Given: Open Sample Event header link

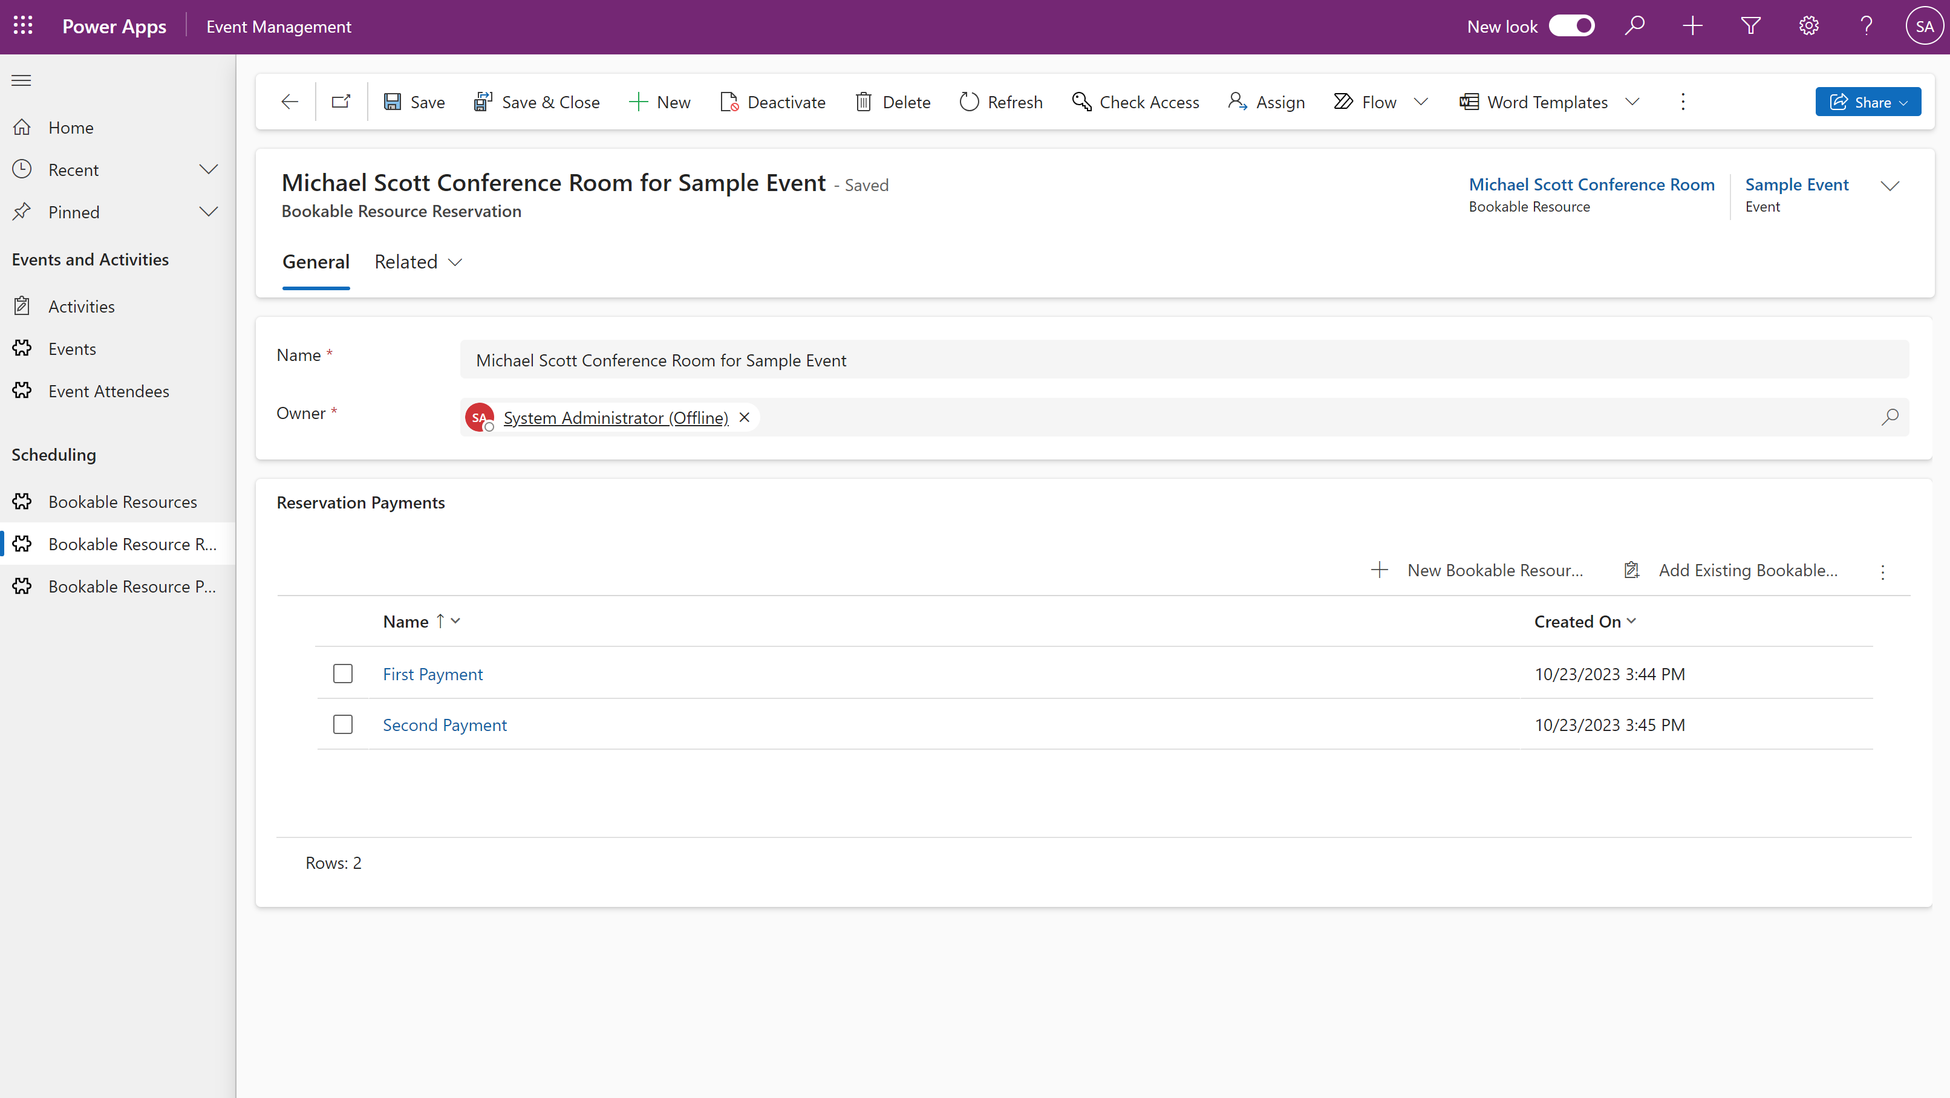Looking at the screenshot, I should coord(1796,184).
